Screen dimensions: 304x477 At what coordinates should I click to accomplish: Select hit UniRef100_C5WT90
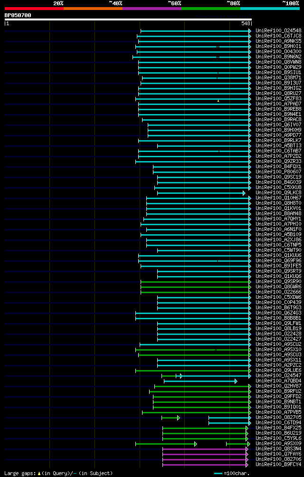(278, 250)
